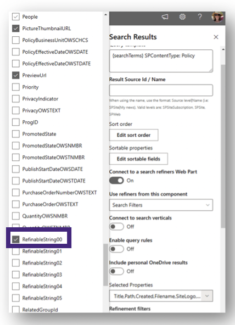The height and width of the screenshot is (325, 235).
Task: Check the ProgID checkbox
Action: coord(16,122)
